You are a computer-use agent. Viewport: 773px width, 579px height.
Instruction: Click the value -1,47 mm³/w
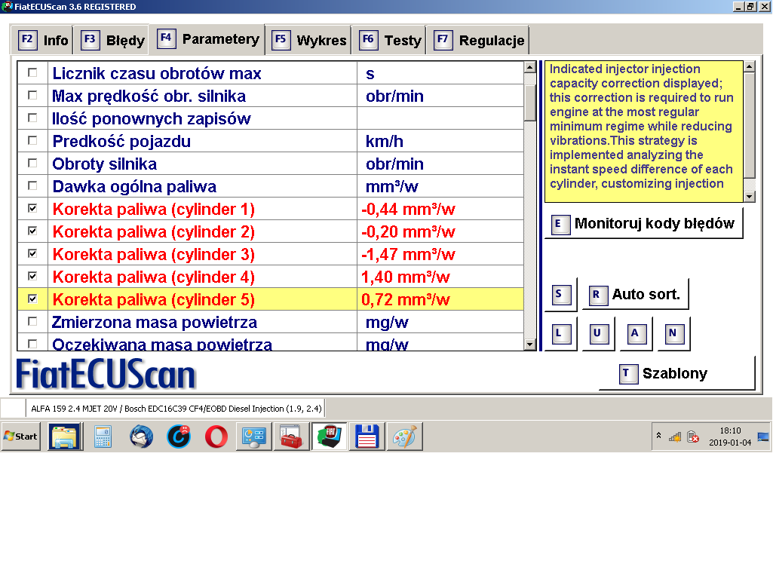click(x=408, y=255)
